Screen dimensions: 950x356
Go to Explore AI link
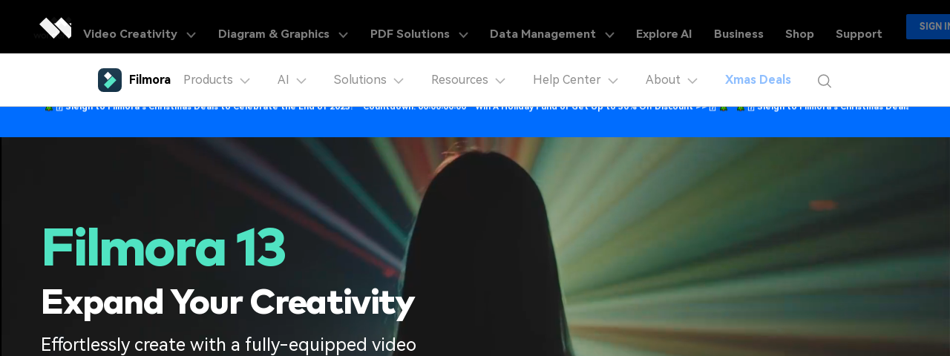click(664, 34)
